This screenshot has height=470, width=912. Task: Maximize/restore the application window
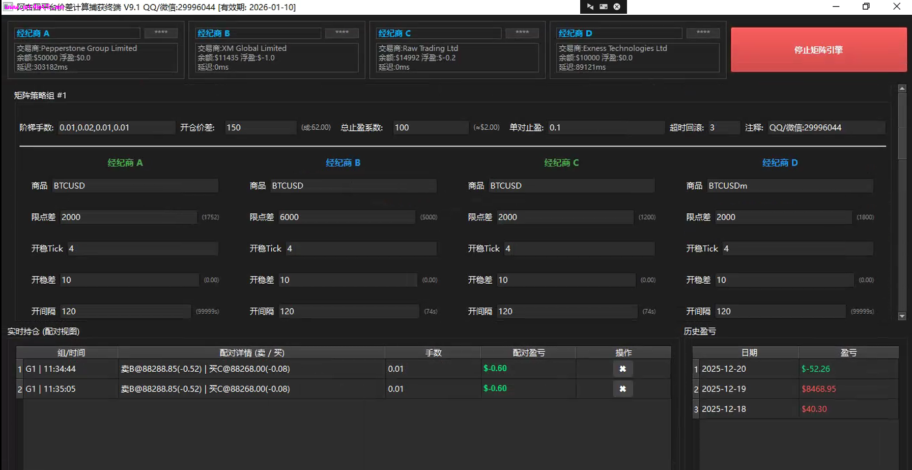pyautogui.click(x=866, y=7)
